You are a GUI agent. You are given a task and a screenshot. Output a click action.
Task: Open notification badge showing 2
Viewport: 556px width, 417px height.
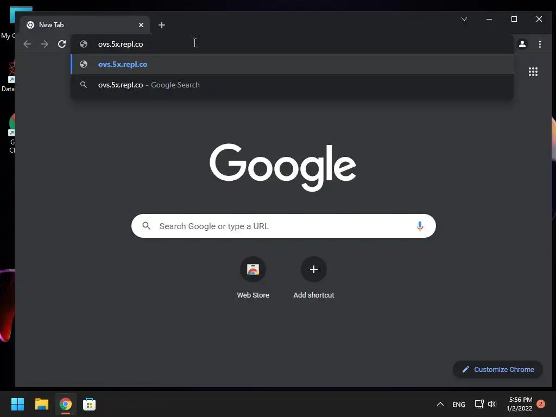[541, 404]
